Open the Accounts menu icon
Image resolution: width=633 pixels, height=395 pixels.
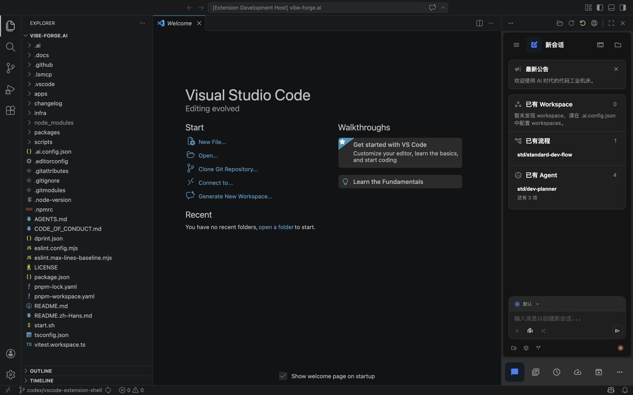pyautogui.click(x=11, y=354)
